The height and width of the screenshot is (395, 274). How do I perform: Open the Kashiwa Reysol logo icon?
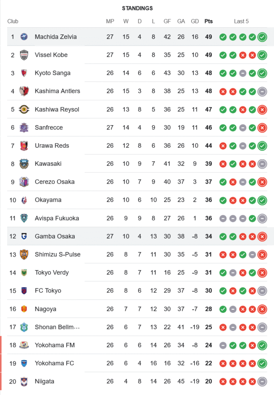point(24,109)
